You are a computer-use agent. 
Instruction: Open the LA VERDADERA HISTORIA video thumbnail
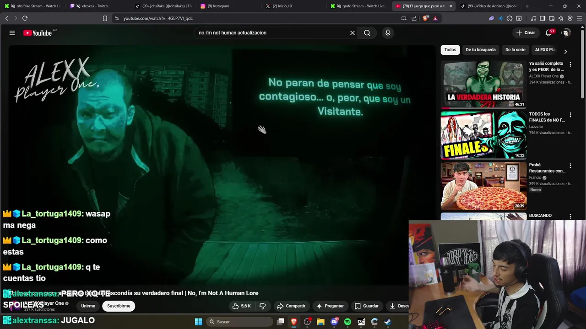click(x=483, y=85)
